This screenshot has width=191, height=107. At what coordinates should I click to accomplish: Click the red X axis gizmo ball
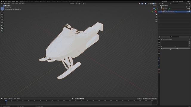[x=156, y=12]
